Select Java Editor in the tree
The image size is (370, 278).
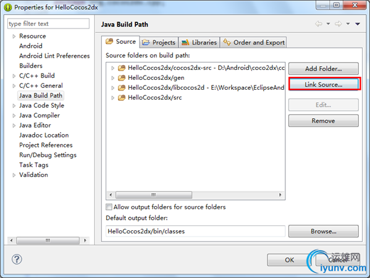35,126
